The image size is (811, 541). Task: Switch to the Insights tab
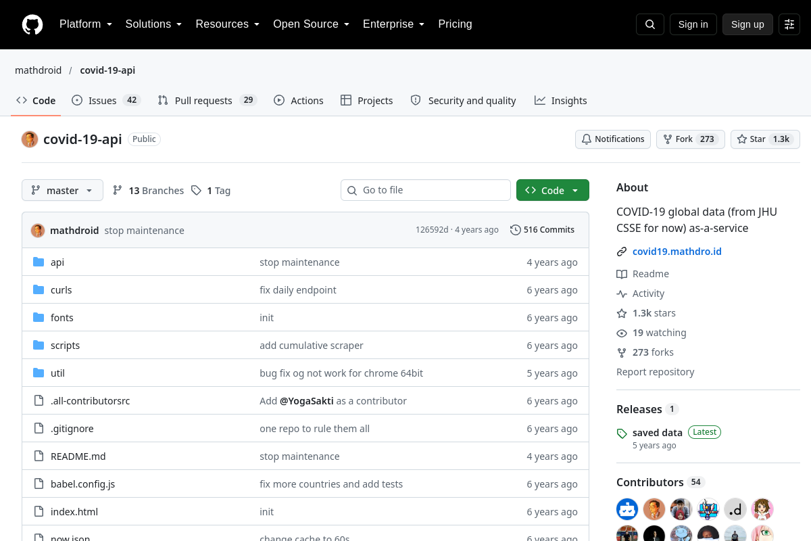click(x=560, y=100)
